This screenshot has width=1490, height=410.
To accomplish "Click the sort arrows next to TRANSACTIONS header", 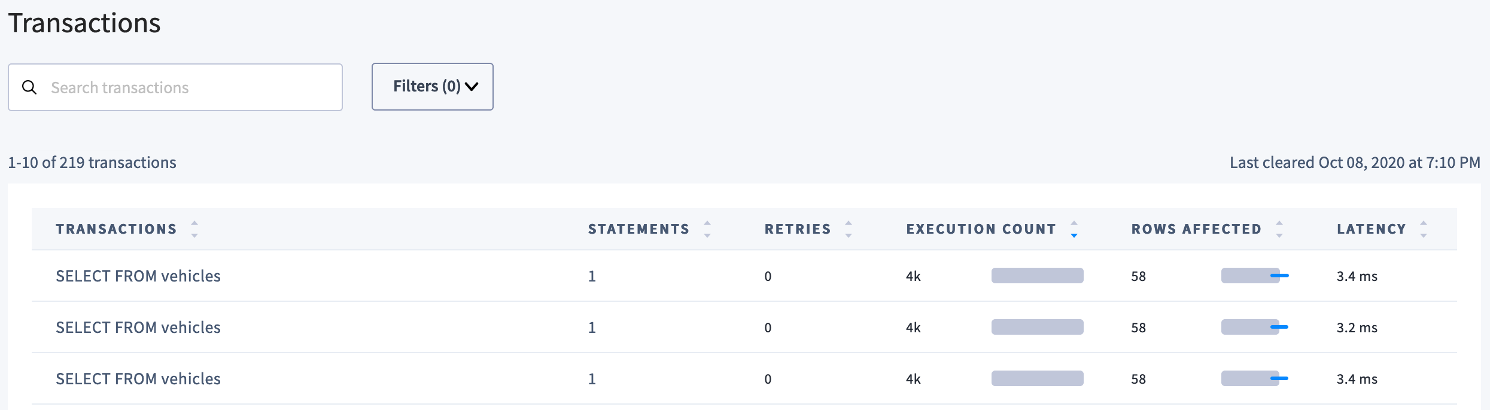I will coord(194,230).
